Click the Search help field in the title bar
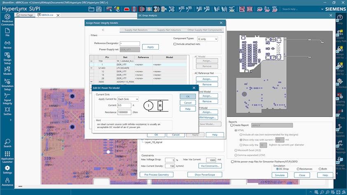Image resolution: width=347 pixels, height=195 pixels. 299,9
